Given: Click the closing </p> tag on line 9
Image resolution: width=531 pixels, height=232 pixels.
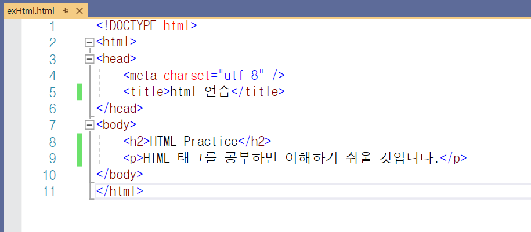Looking at the screenshot, I should point(453,158).
